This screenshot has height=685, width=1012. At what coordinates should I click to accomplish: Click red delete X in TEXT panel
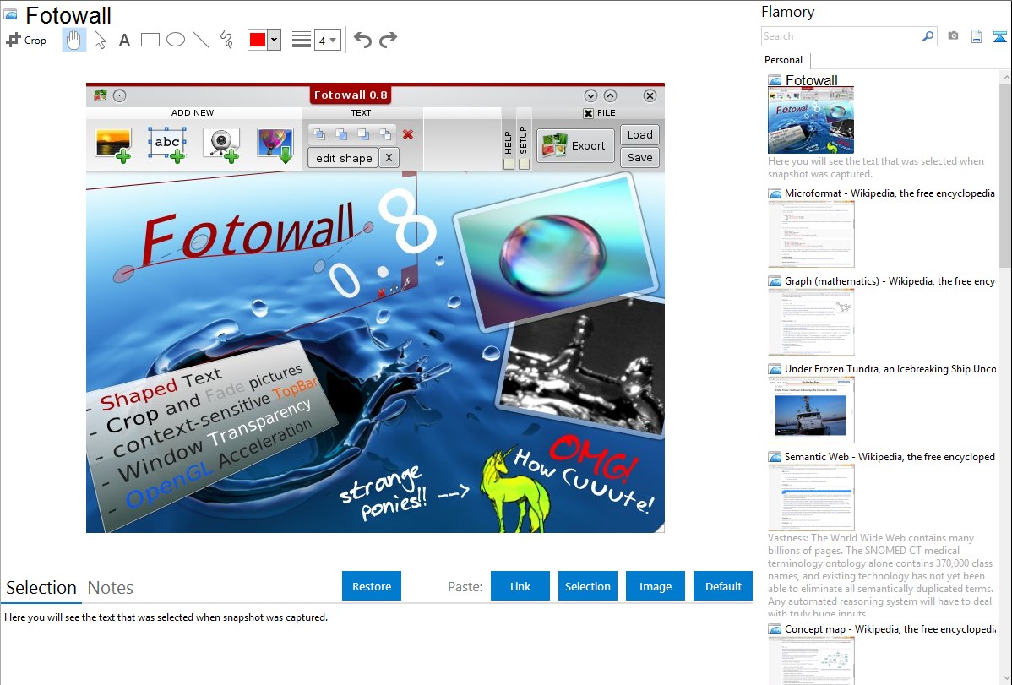408,134
